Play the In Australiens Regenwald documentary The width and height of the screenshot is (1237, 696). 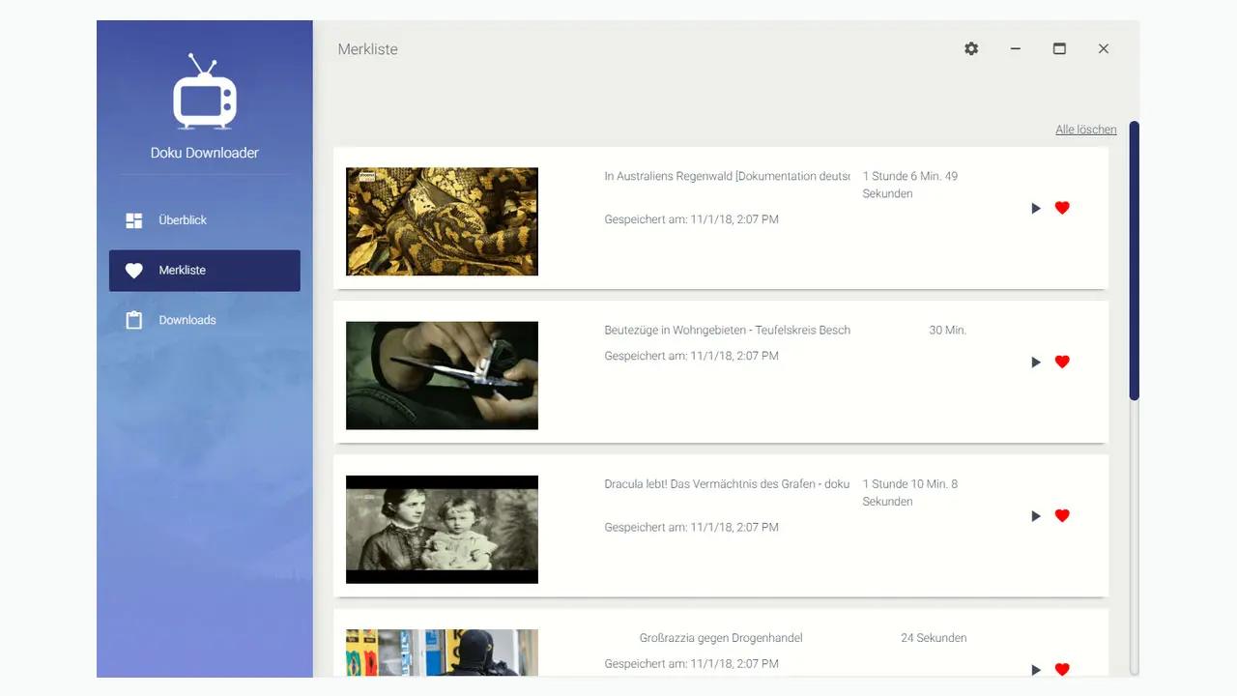point(1036,208)
